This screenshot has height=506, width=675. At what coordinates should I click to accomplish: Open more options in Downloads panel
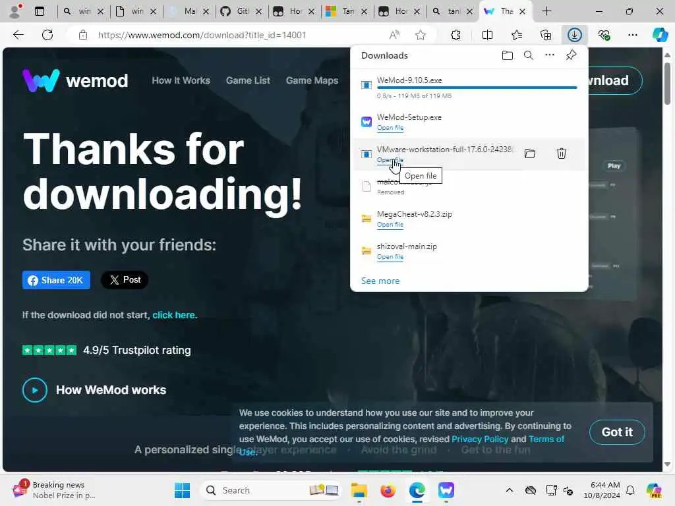click(x=549, y=55)
